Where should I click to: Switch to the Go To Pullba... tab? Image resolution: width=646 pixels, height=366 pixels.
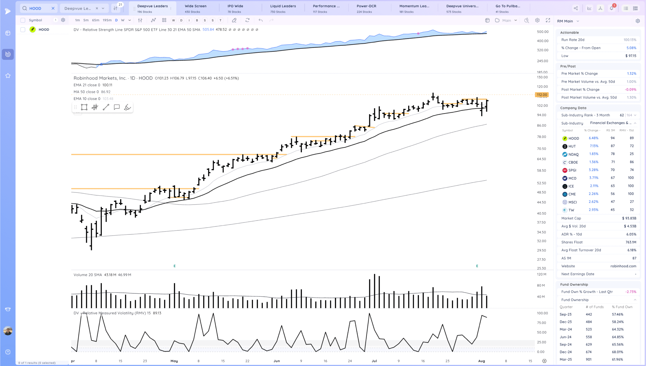click(x=508, y=9)
